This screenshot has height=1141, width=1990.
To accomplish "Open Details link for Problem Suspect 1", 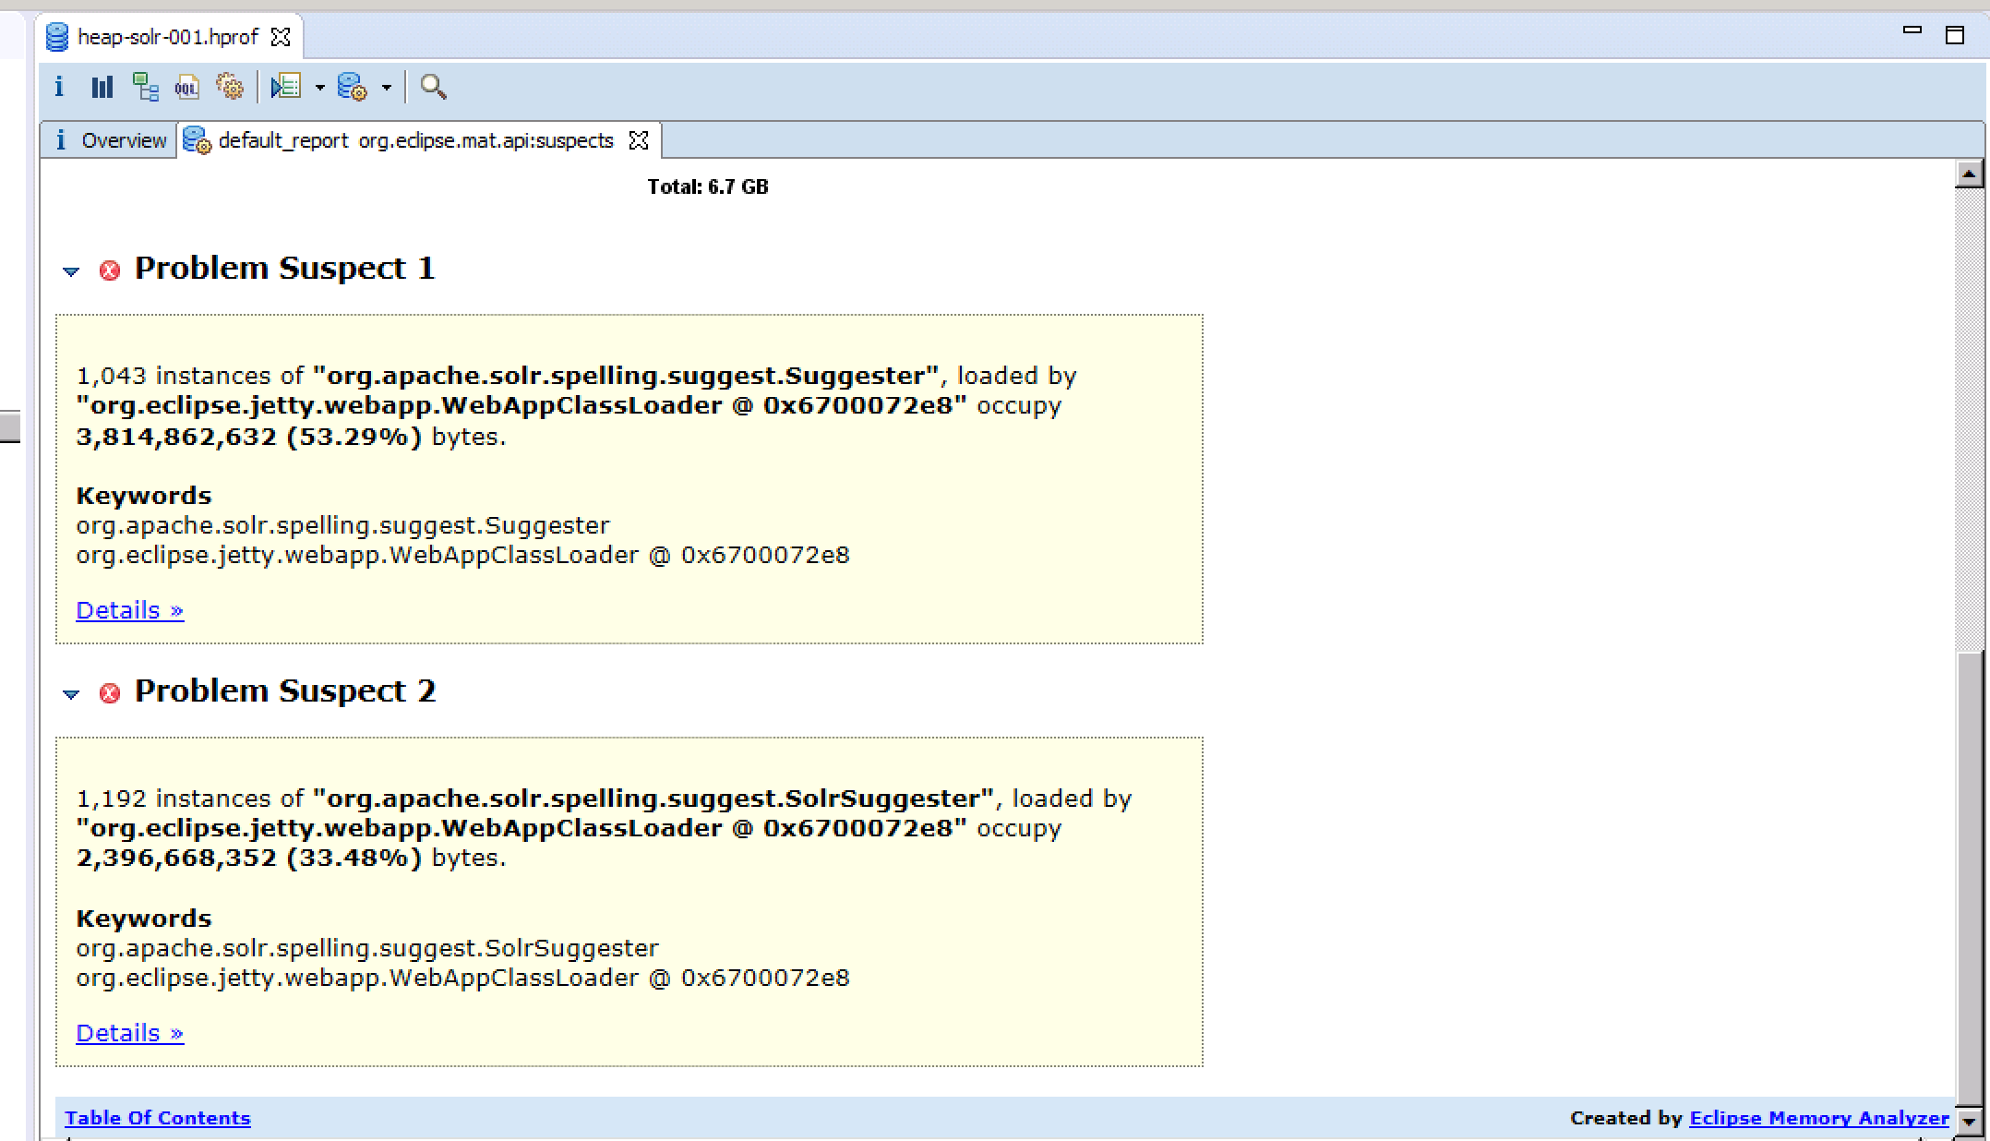I will click(x=130, y=610).
